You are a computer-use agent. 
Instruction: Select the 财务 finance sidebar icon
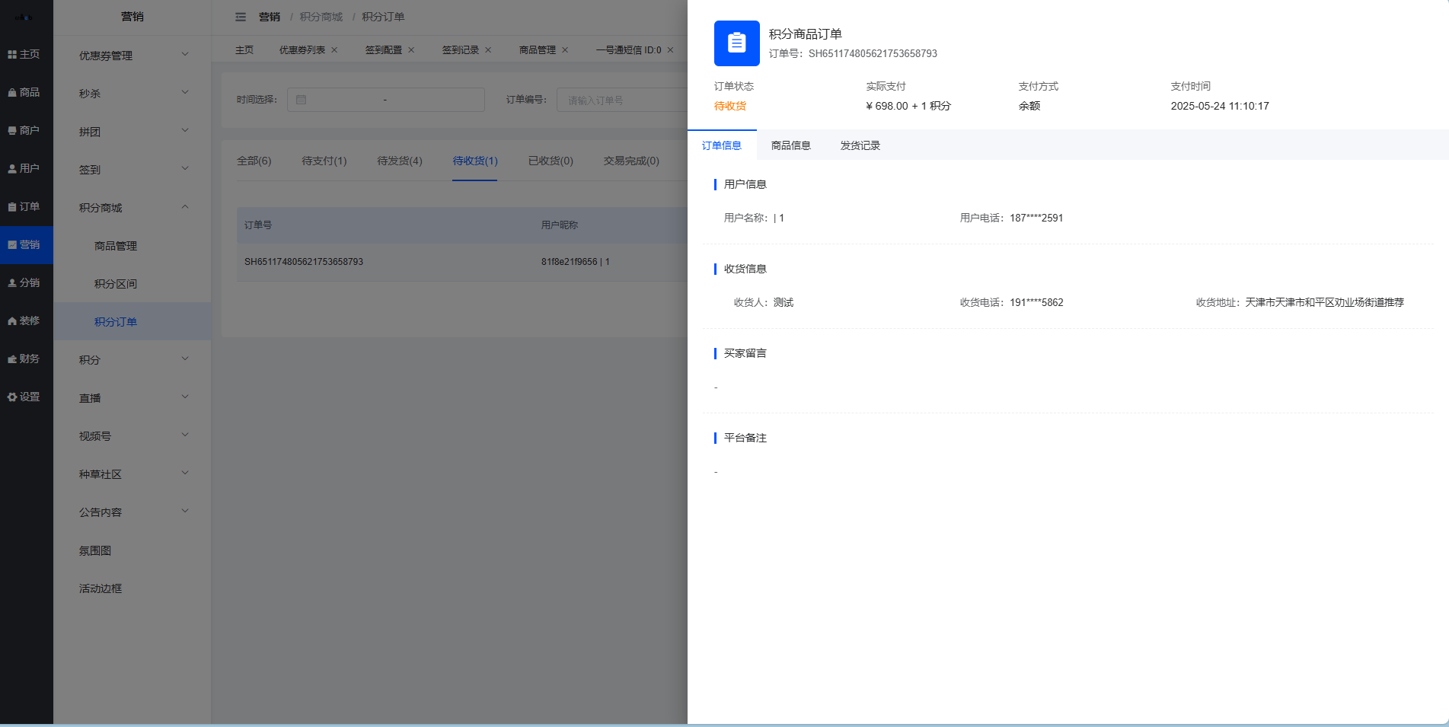pos(24,359)
